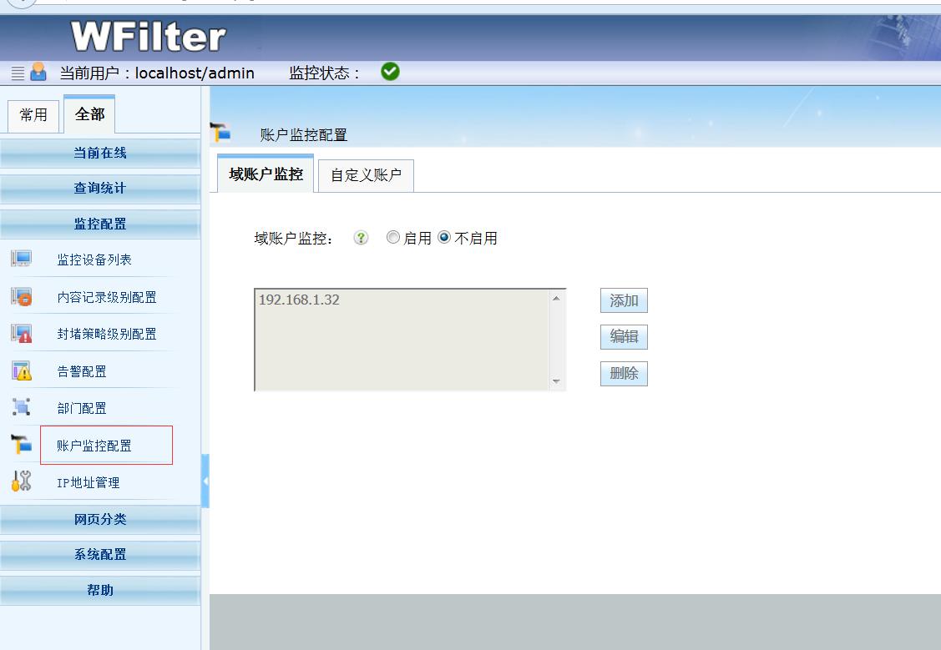
Task: Switch to the 常用 sidebar tab
Action: (33, 115)
